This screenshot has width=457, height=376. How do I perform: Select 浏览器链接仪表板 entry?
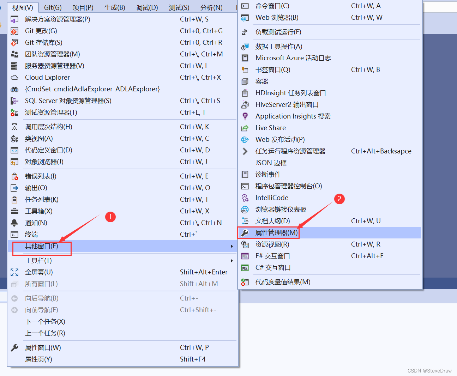click(x=330, y=210)
